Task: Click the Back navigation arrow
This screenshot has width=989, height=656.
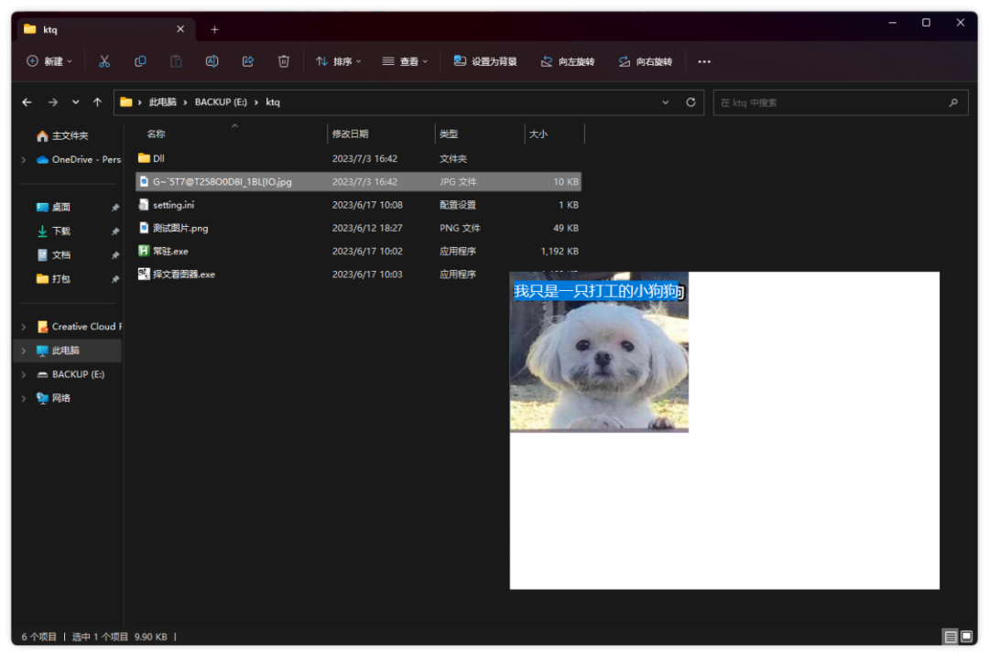Action: coord(27,102)
